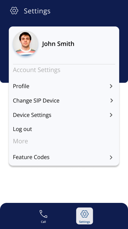Tap the John Smith name label

click(x=58, y=44)
